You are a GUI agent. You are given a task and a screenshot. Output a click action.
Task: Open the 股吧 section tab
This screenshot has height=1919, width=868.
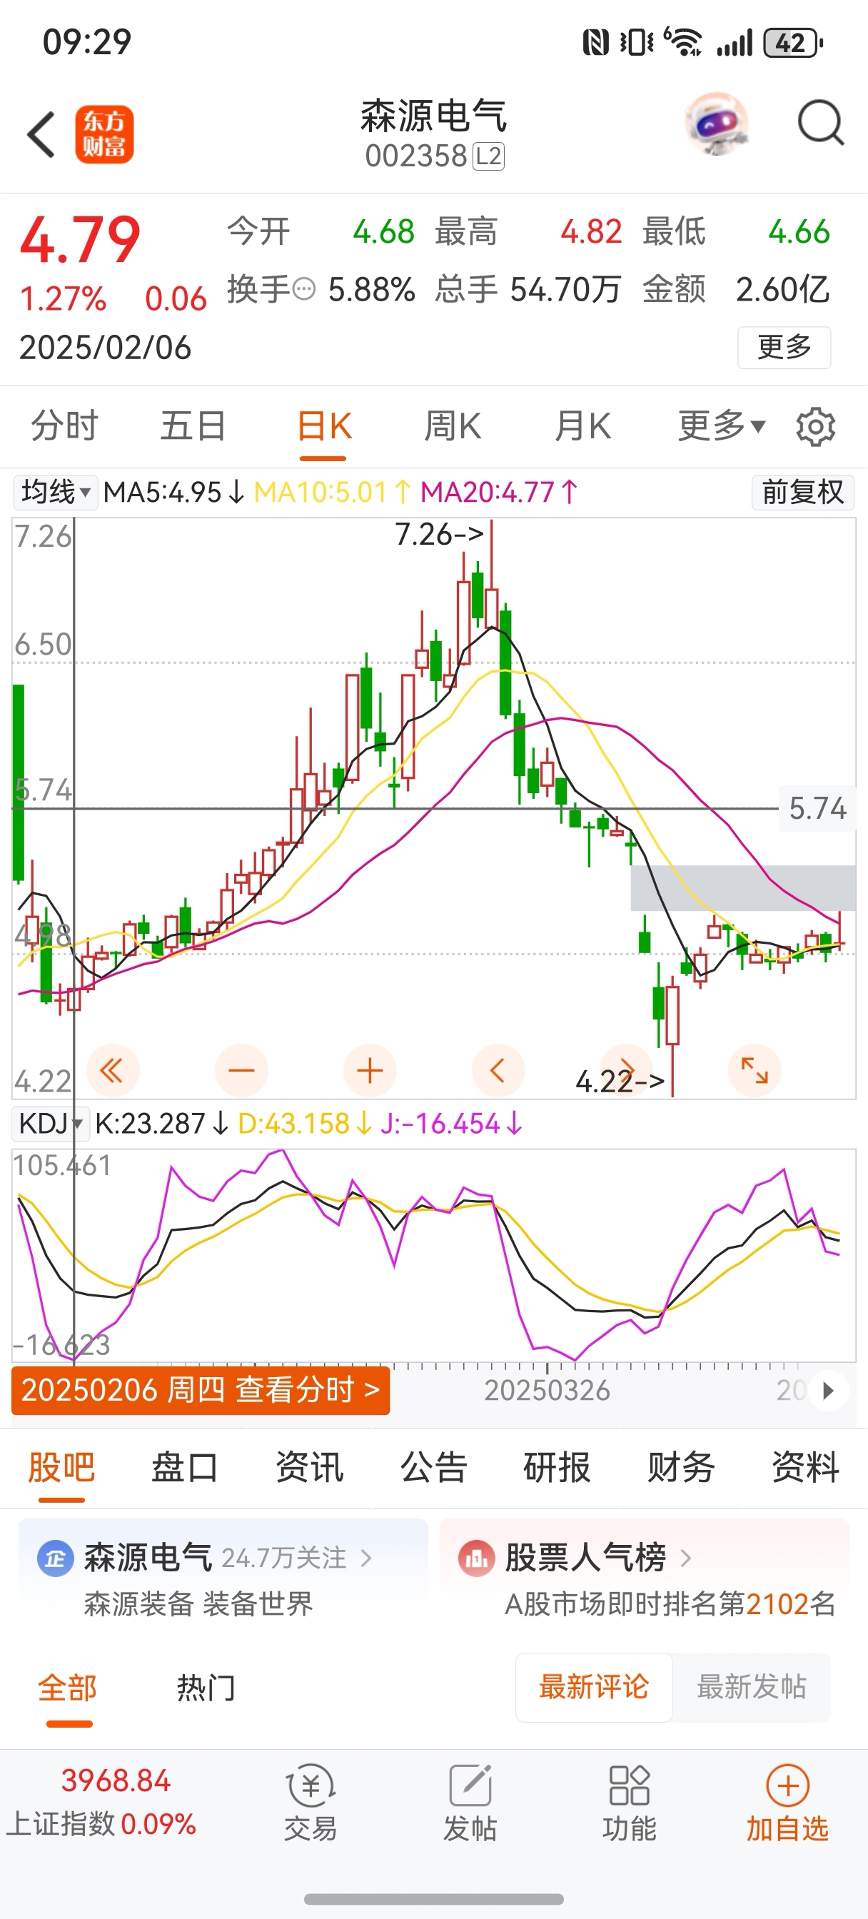click(x=62, y=1468)
